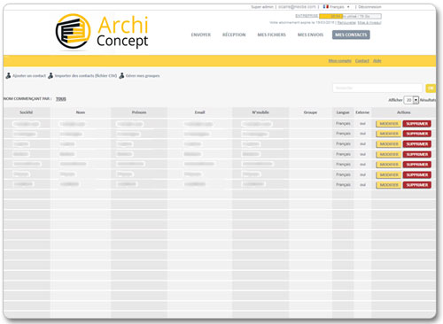
Task: Click the account email address in header
Action: point(297,6)
